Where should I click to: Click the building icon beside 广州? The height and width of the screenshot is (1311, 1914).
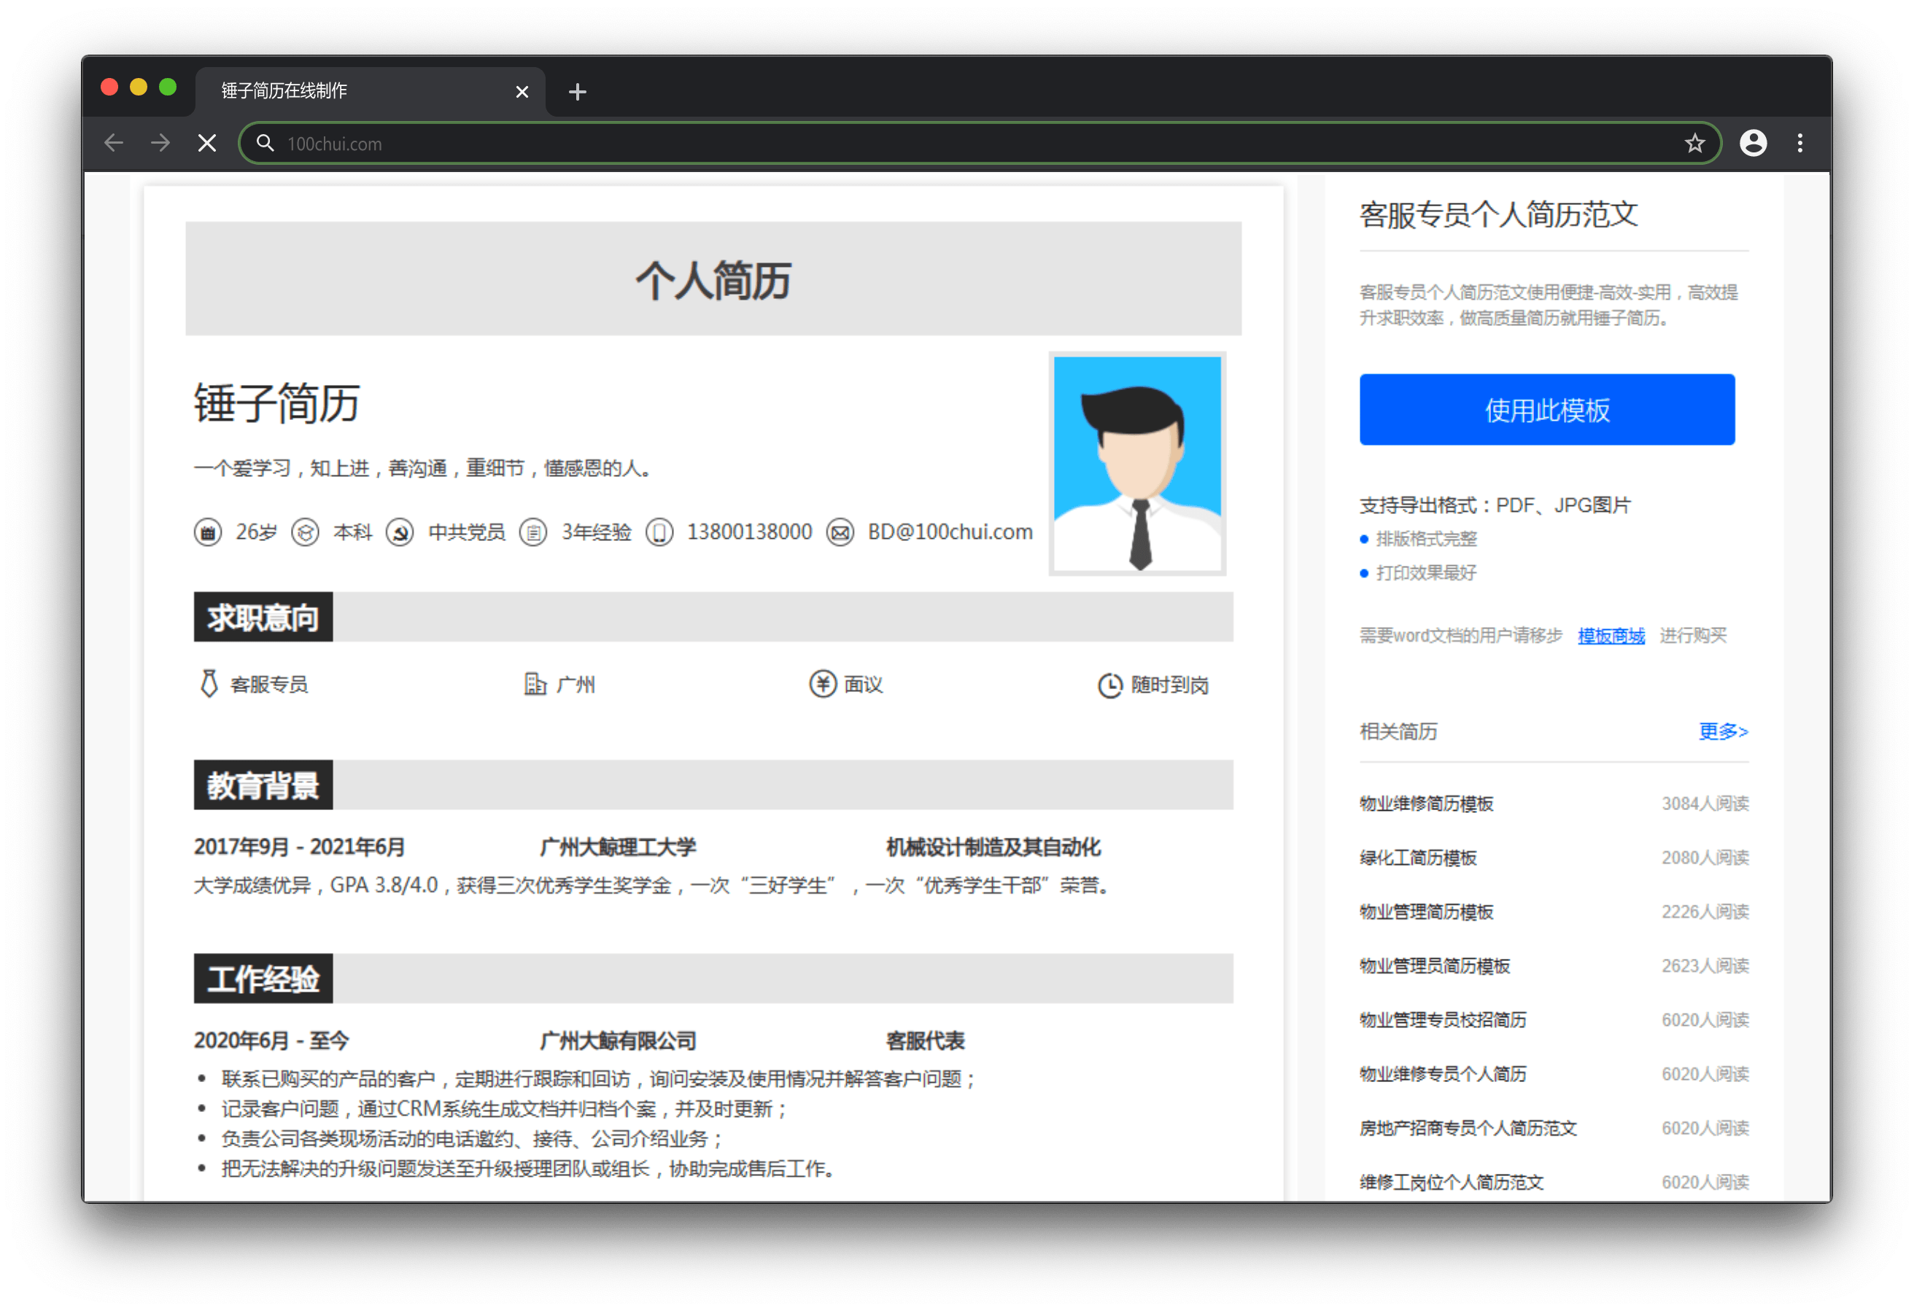(x=535, y=683)
